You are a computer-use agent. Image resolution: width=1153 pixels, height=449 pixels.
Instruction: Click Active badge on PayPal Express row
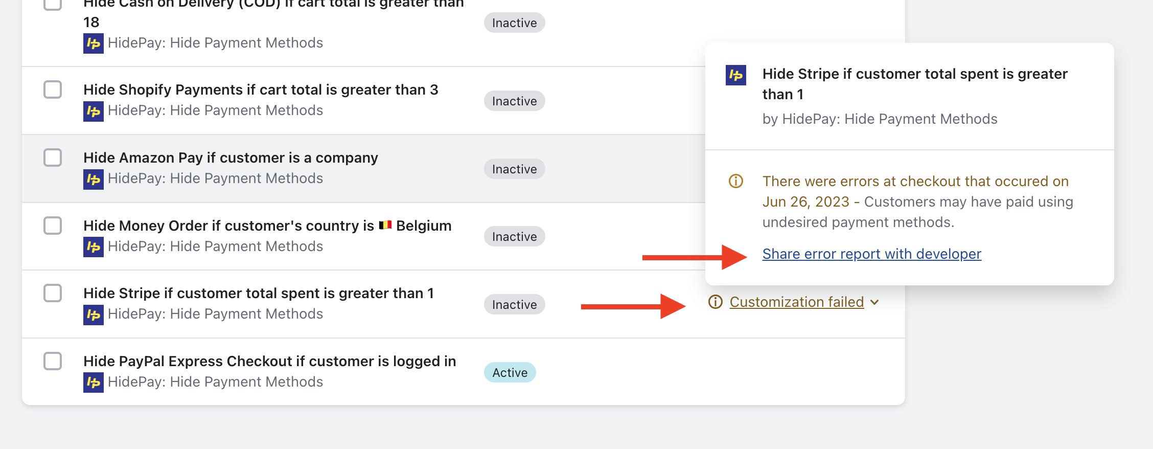[x=510, y=372]
